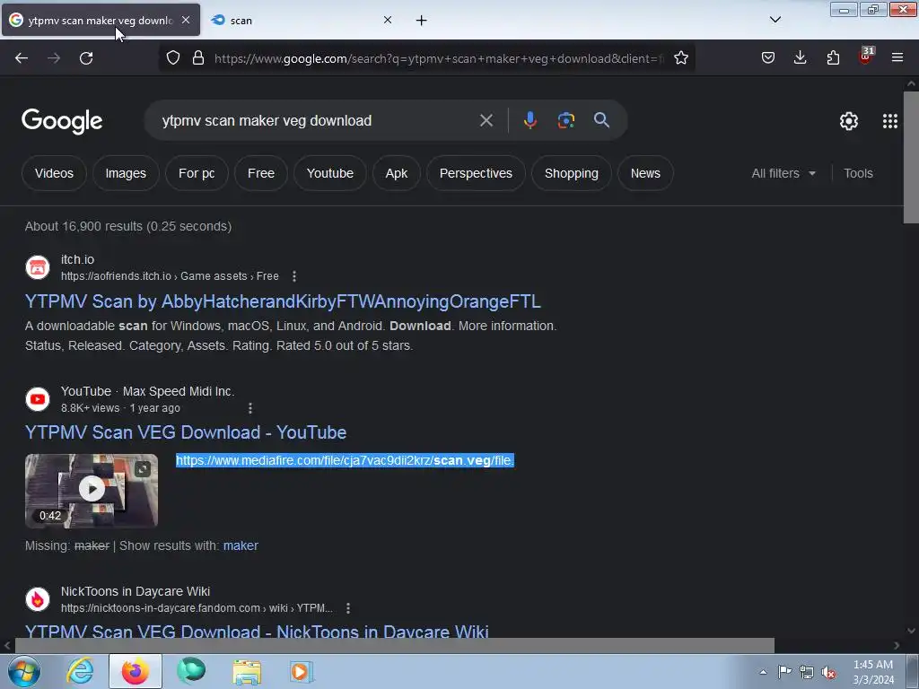Screen dimensions: 919x689
Task: Save page to Pocket
Action: (x=768, y=58)
